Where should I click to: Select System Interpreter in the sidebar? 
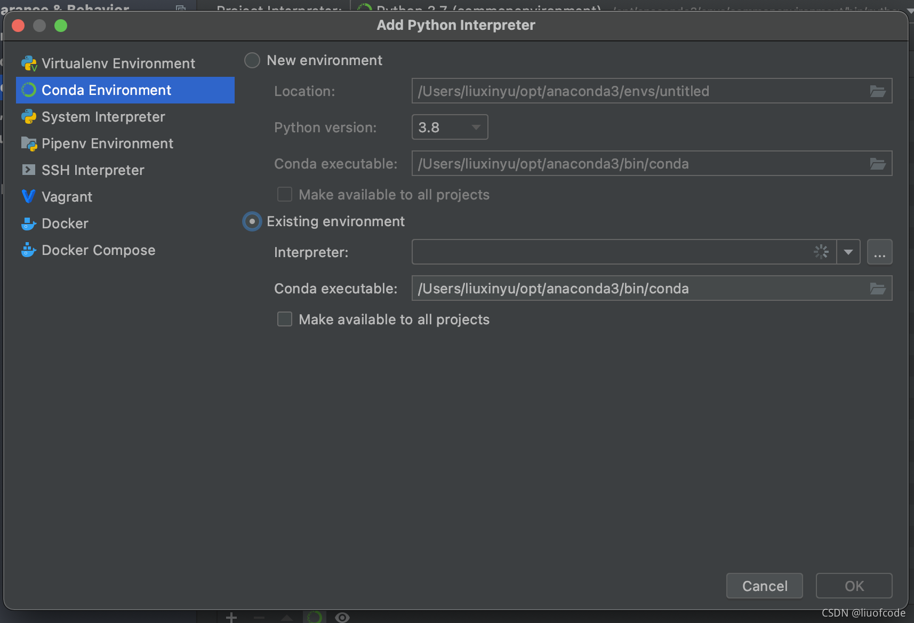pyautogui.click(x=125, y=117)
